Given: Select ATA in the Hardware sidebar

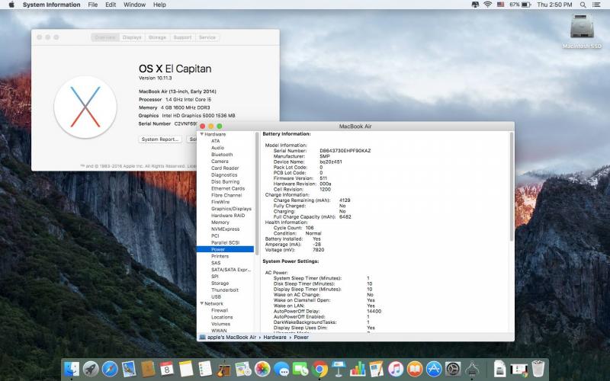Looking at the screenshot, I should click(216, 141).
